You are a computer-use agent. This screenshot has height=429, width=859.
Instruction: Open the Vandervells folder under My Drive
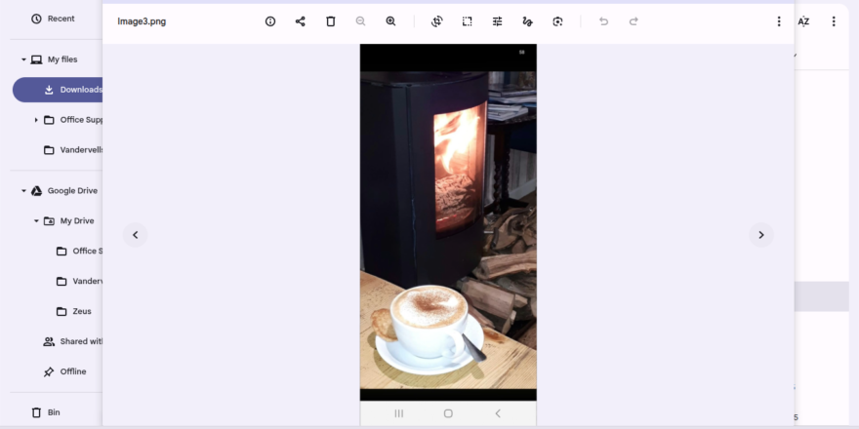(79, 281)
